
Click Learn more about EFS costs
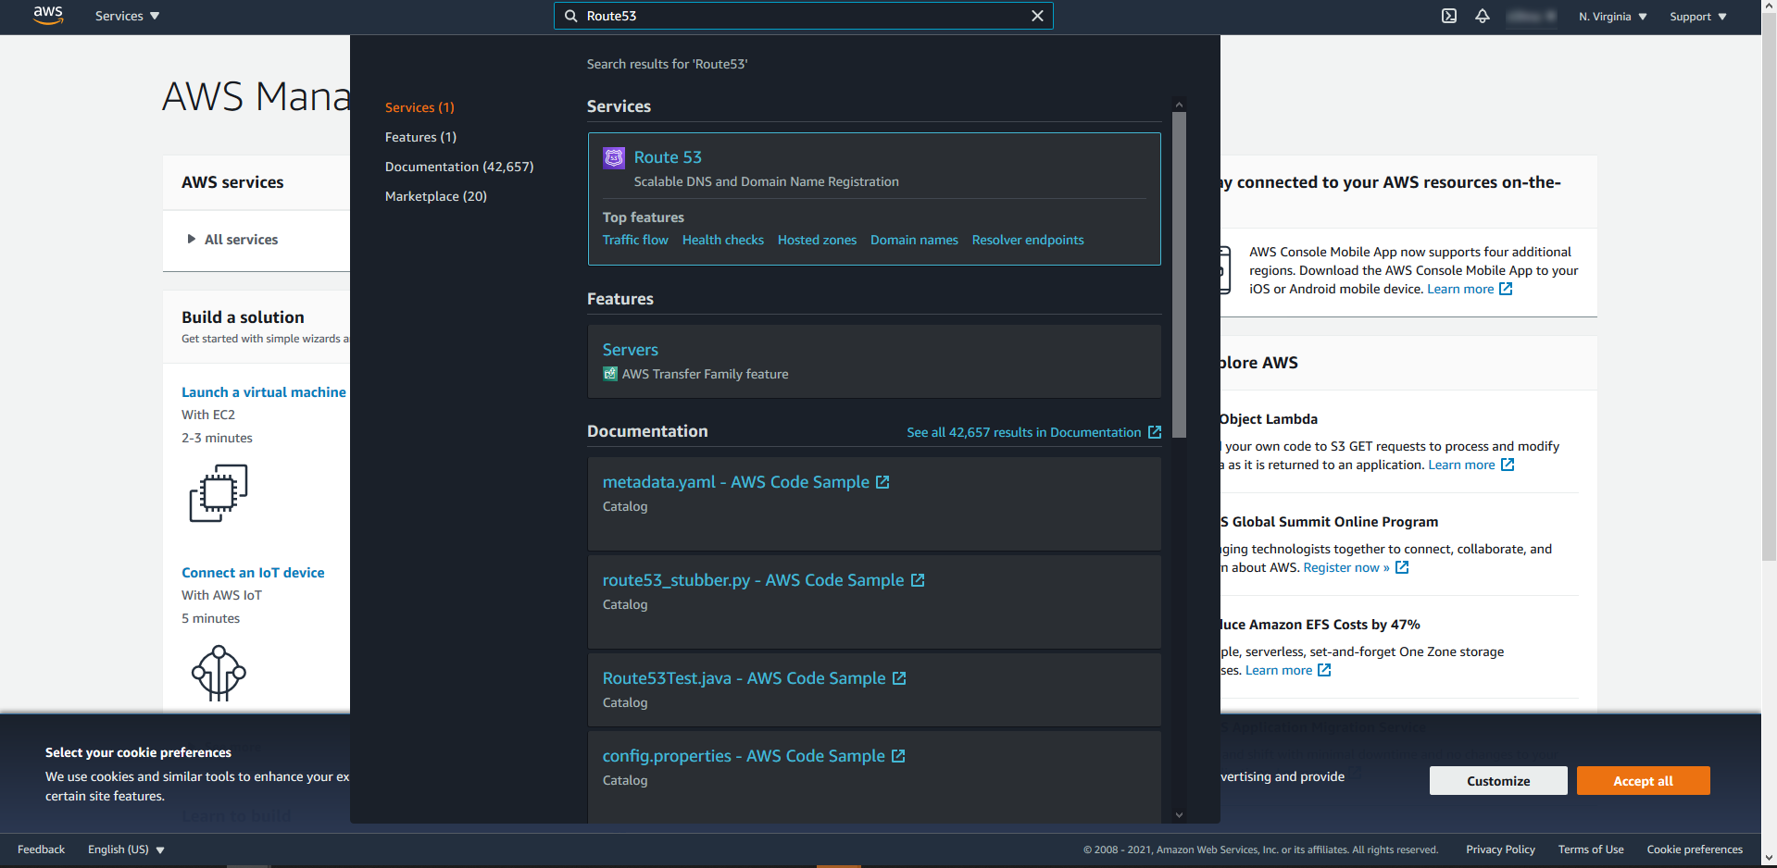click(x=1279, y=670)
